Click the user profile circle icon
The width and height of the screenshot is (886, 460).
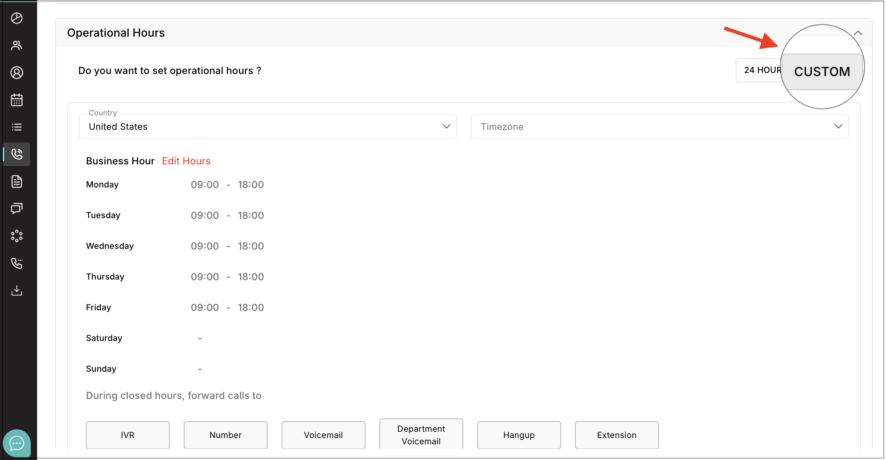pos(16,73)
